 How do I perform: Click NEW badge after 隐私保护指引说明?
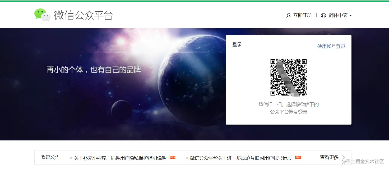tap(173, 157)
